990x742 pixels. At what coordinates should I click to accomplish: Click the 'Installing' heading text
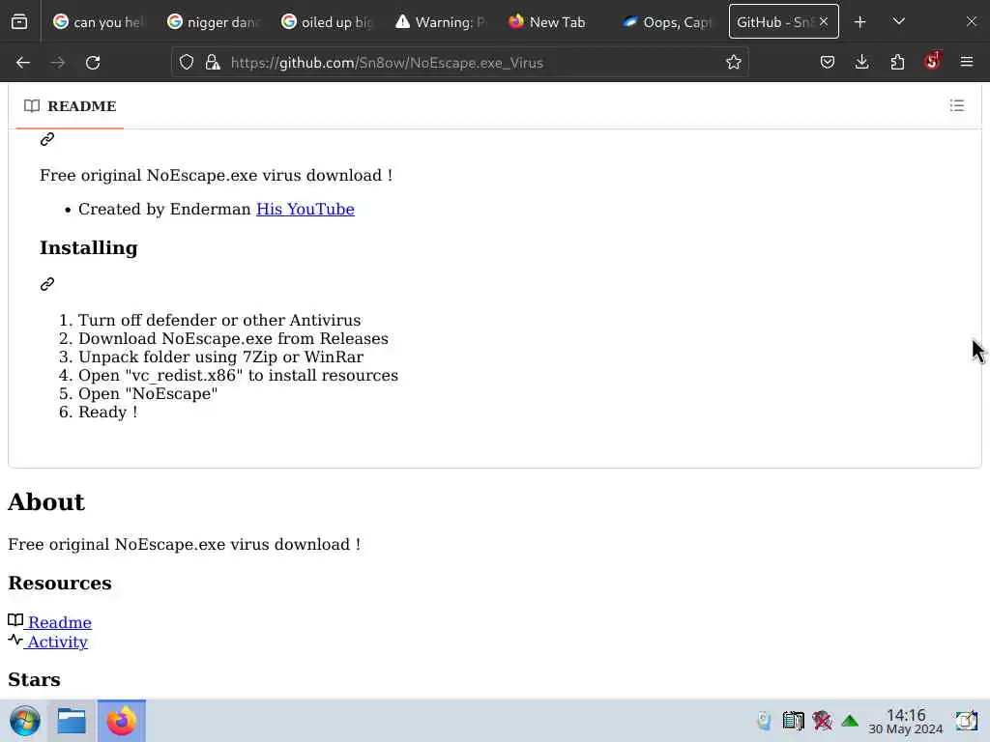pos(88,247)
